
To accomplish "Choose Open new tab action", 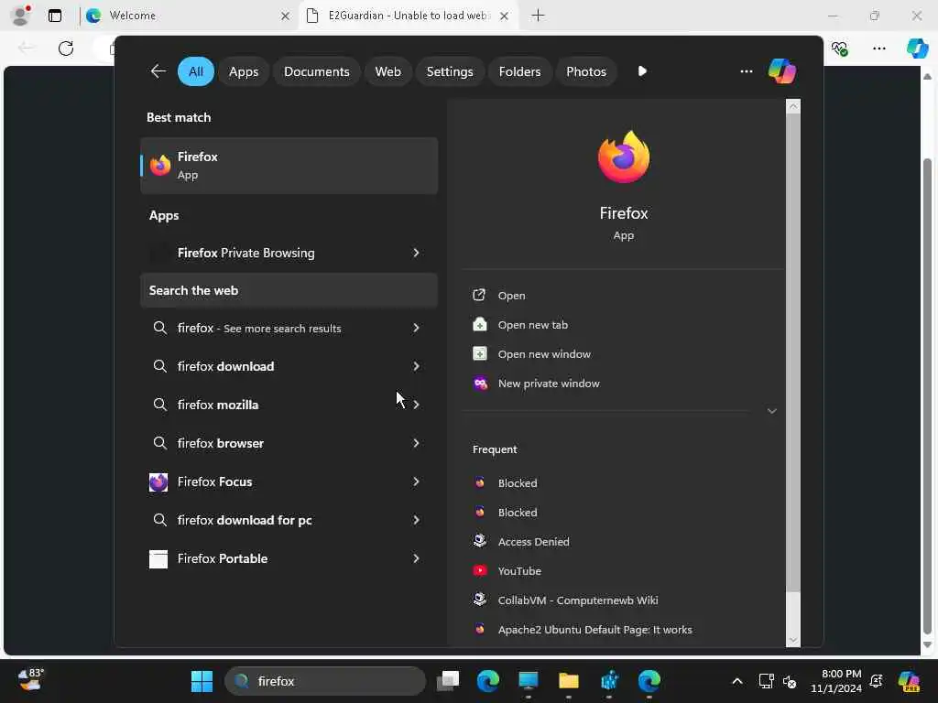I will coord(532,325).
